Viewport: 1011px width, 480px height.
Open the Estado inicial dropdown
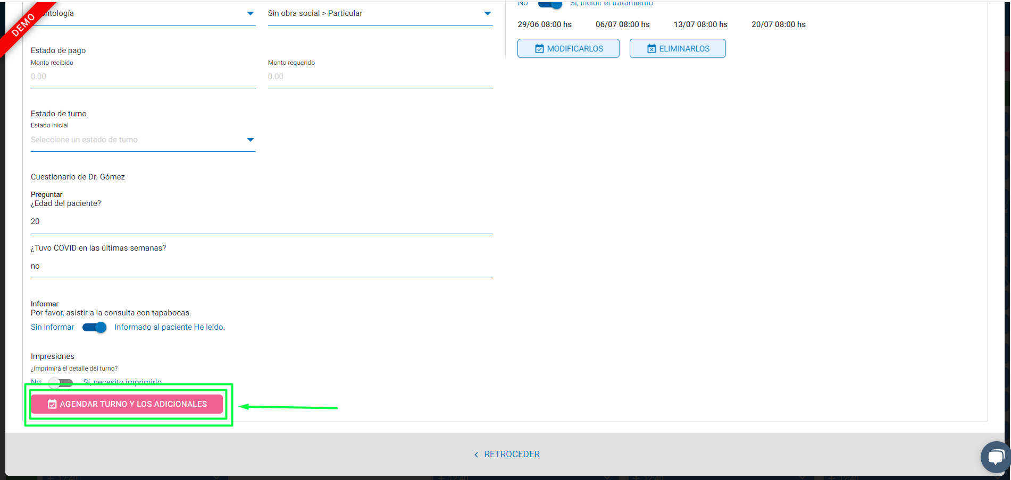click(143, 140)
